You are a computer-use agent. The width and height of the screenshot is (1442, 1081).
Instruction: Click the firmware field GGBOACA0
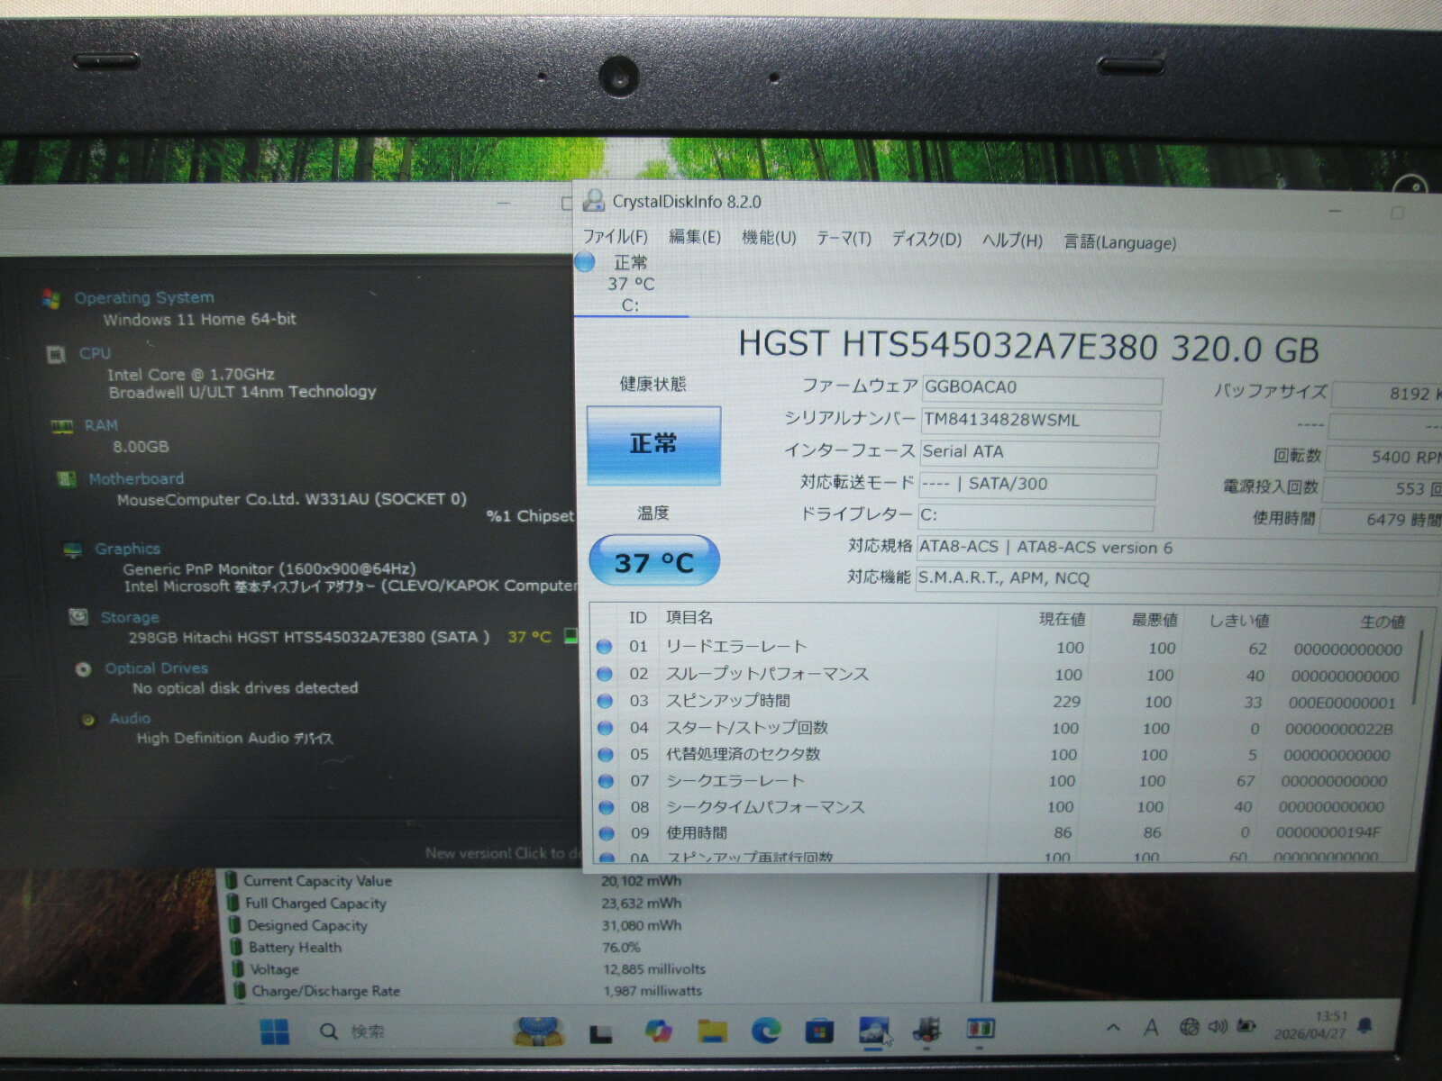pyautogui.click(x=1042, y=388)
